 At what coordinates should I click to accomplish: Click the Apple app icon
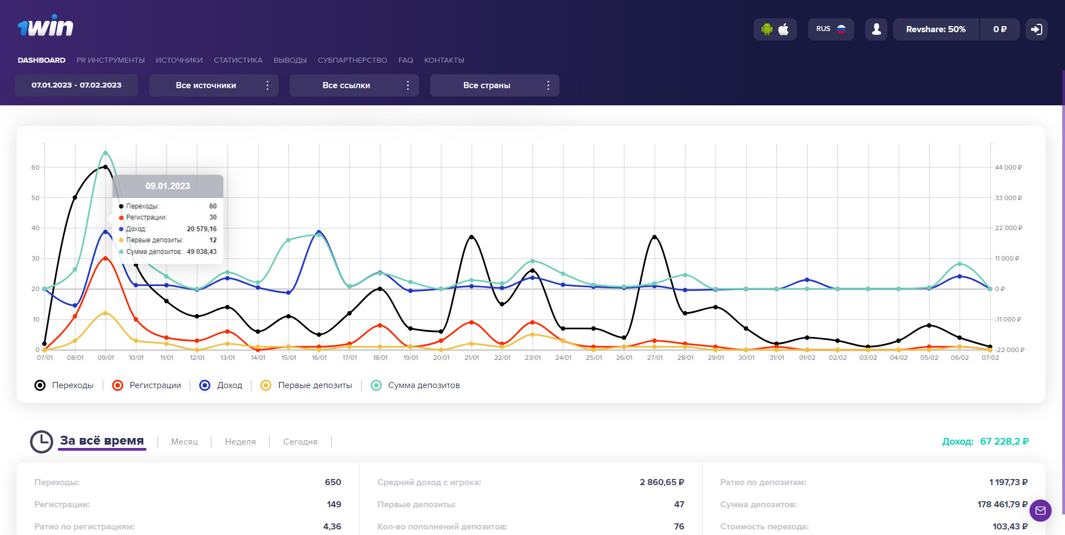coord(784,29)
